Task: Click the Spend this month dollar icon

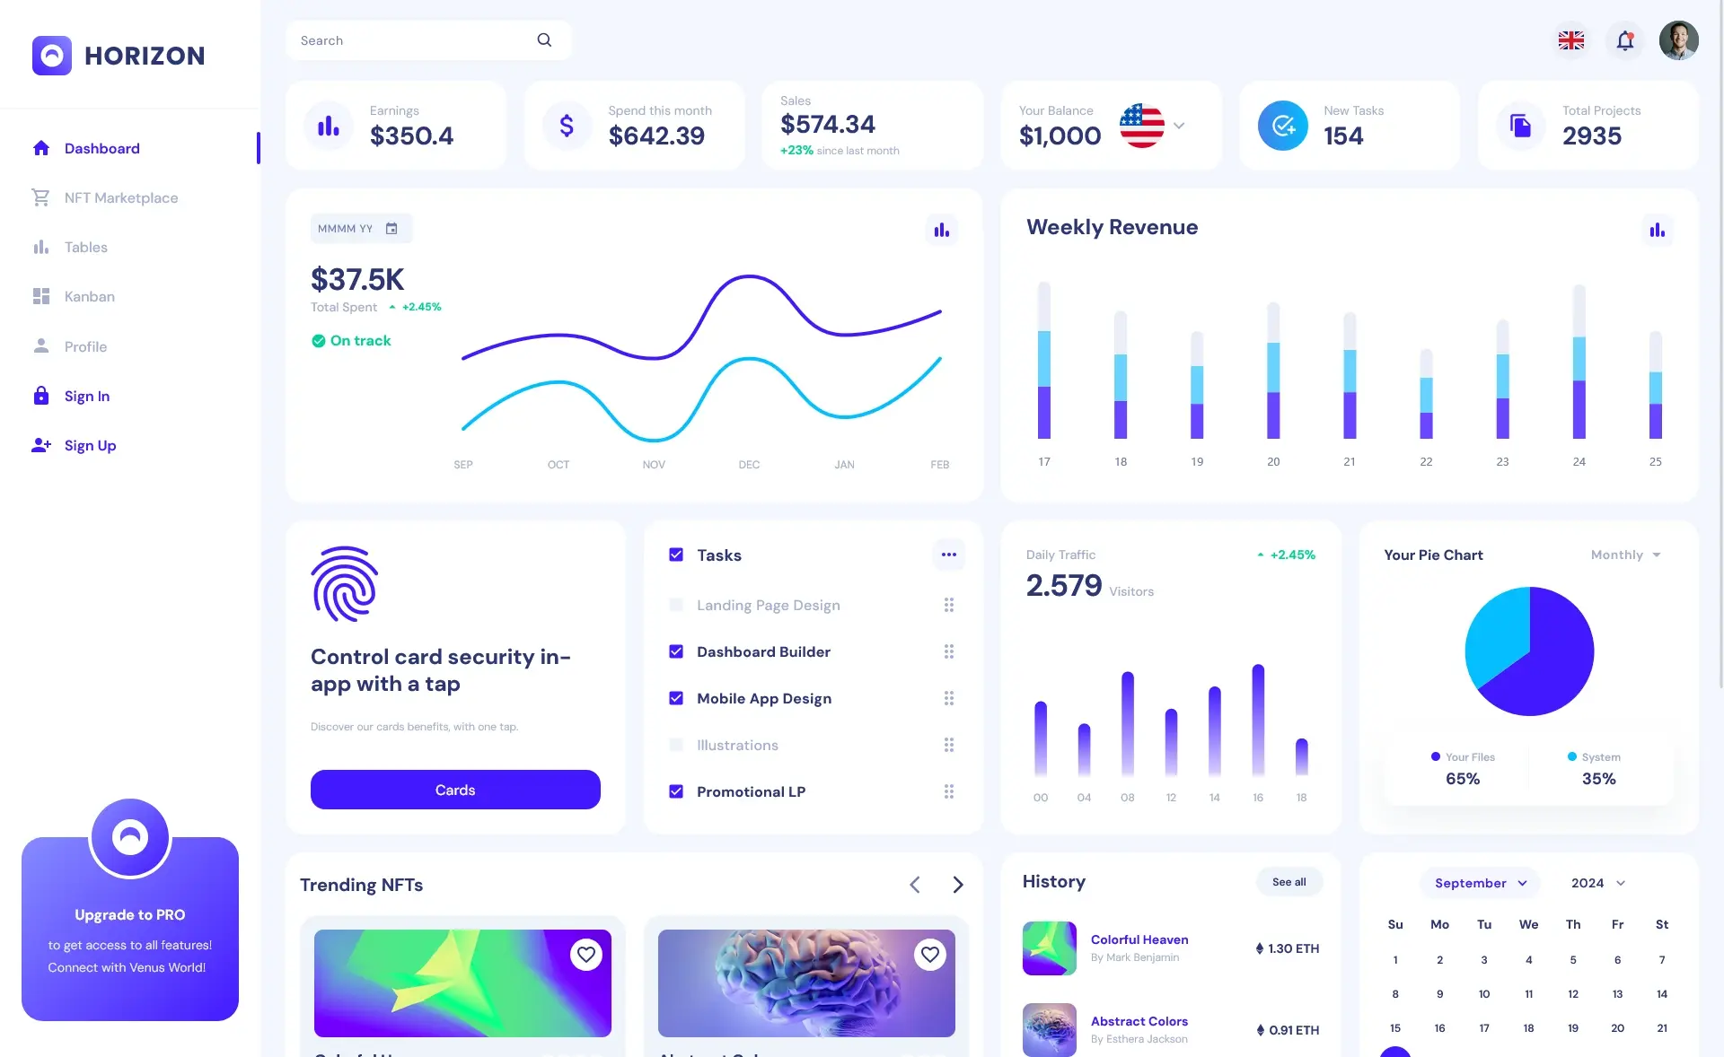Action: pos(565,125)
